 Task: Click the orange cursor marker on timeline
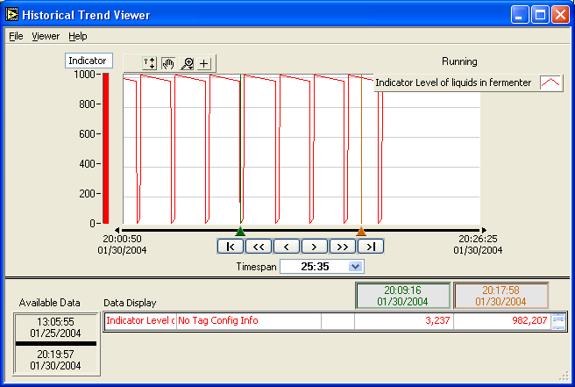click(360, 232)
